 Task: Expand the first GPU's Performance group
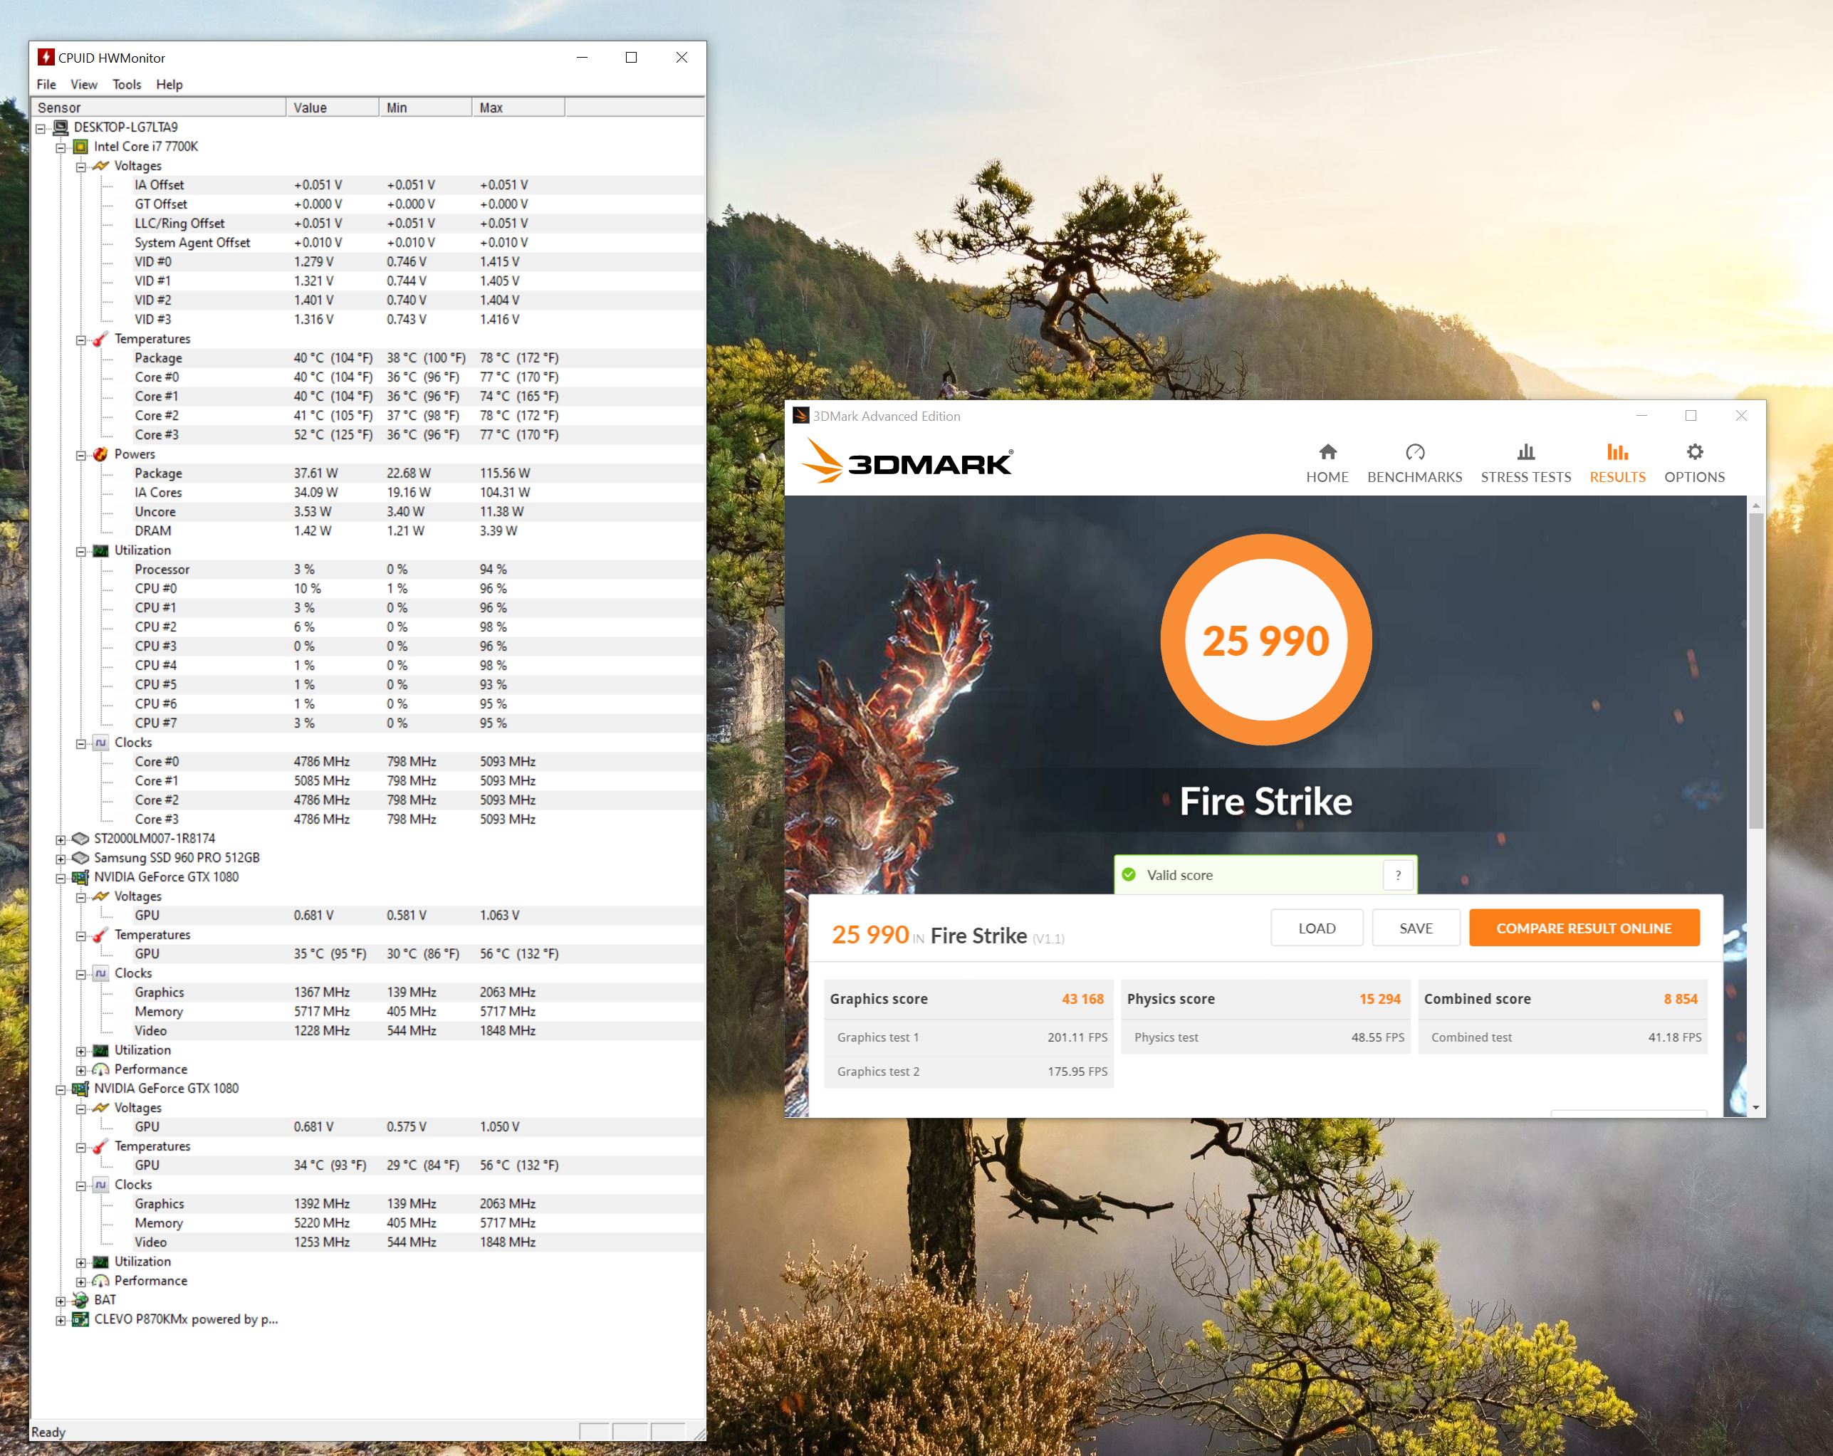80,1071
